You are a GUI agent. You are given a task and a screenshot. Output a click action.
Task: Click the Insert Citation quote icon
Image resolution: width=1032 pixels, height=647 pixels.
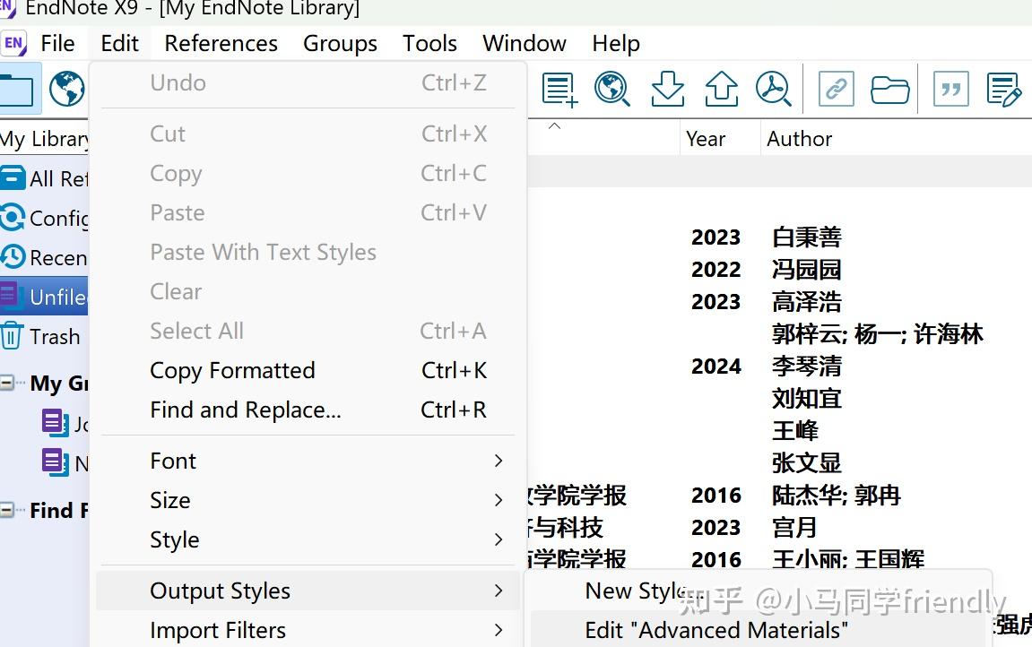tap(951, 89)
